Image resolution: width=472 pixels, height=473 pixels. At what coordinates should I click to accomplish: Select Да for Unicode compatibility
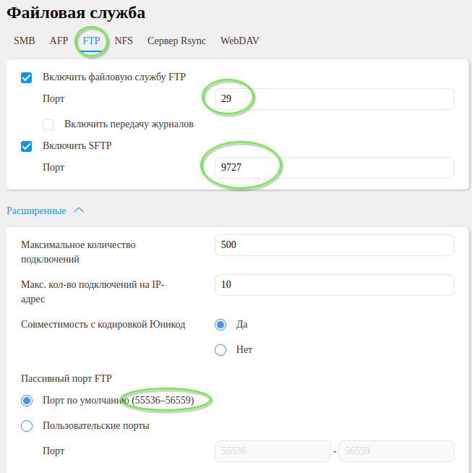coord(220,325)
